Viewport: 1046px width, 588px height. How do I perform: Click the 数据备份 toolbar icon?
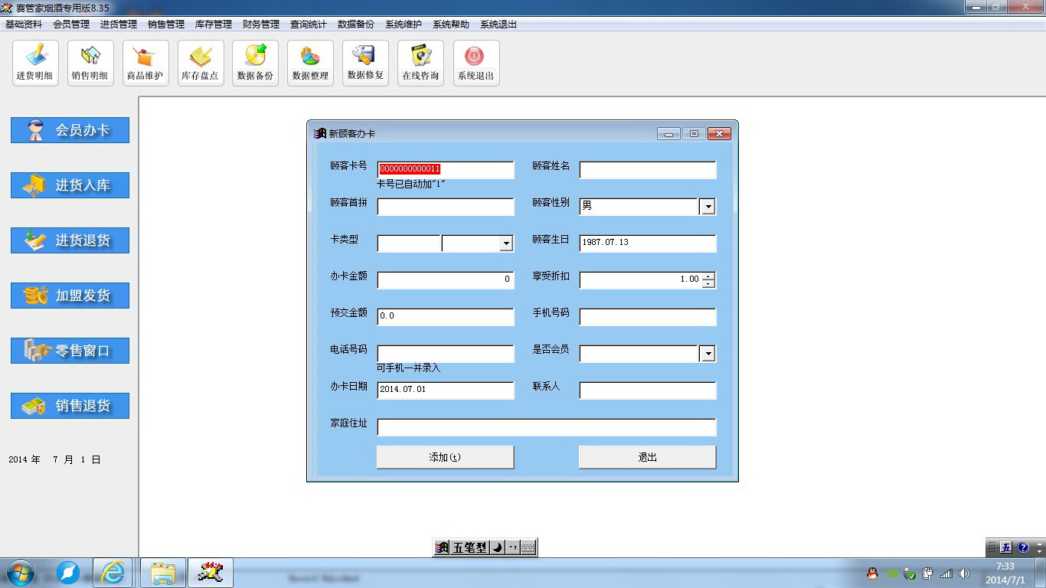coord(256,63)
